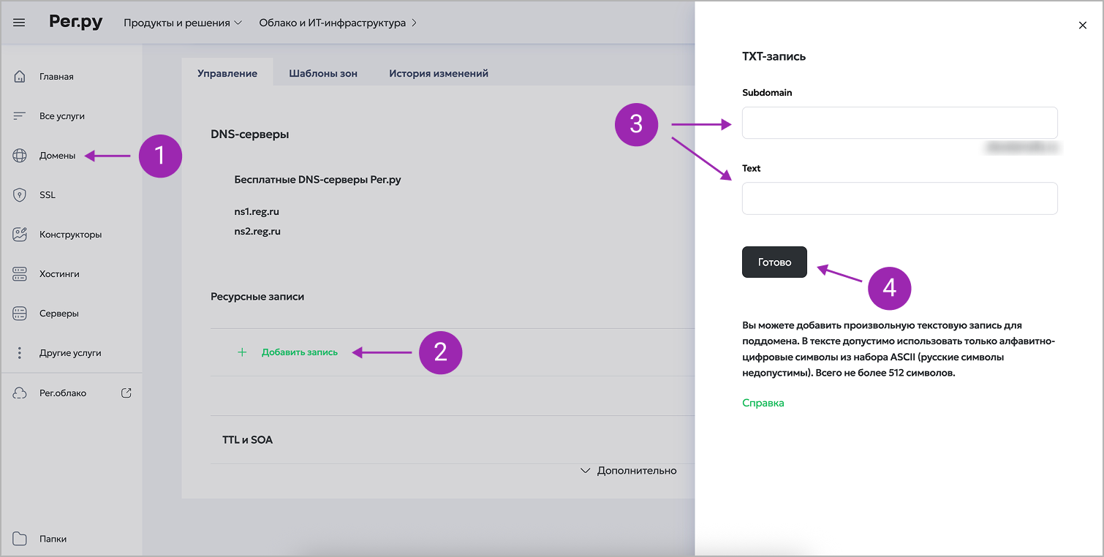
Task: Click the Серверы icon
Action: 20,314
